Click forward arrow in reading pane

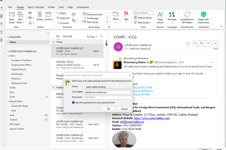tap(208, 43)
